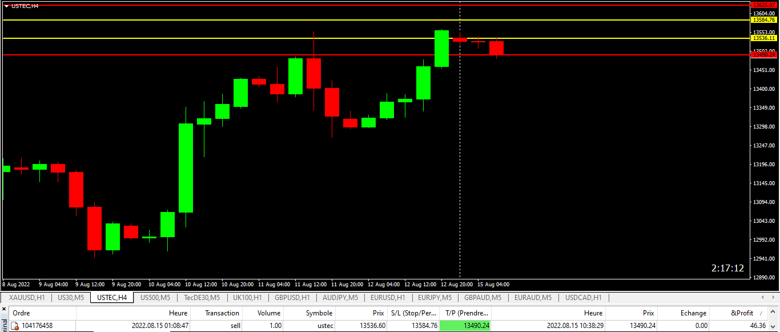Switch to the US30,M5 chart tab
This screenshot has height=332, width=780.
tap(71, 298)
